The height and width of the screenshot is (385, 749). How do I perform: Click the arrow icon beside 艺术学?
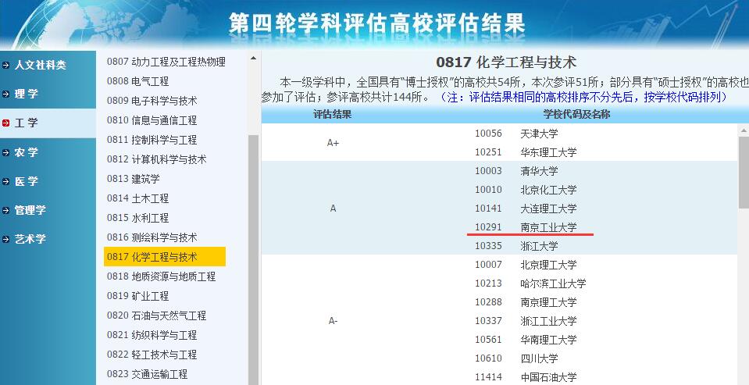[x=6, y=239]
